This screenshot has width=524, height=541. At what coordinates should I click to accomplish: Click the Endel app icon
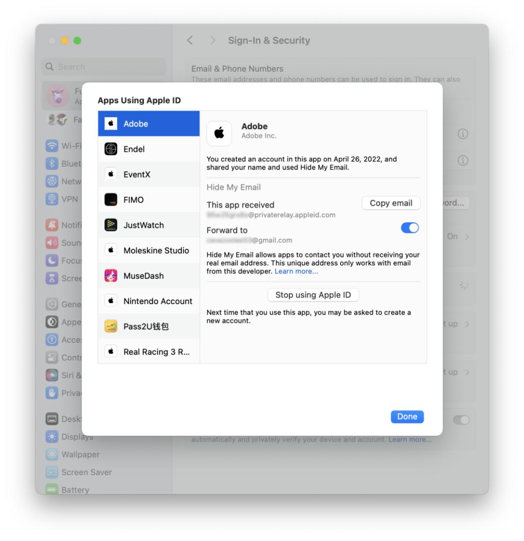pyautogui.click(x=111, y=149)
